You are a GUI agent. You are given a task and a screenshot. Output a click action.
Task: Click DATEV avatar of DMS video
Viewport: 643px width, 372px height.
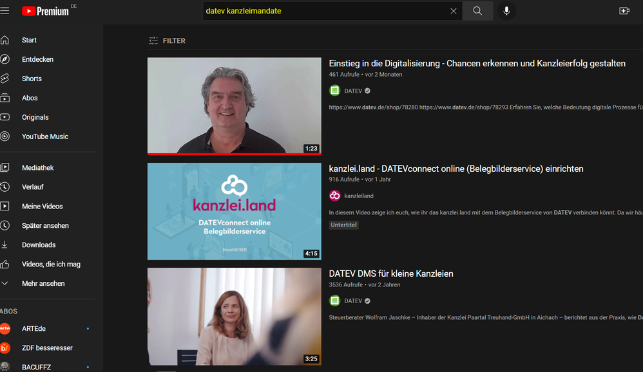tap(334, 301)
